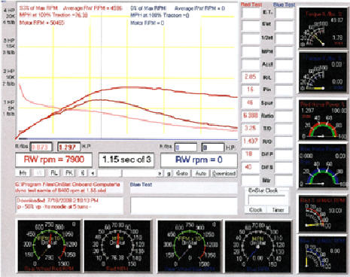
Task: Click the Blue Test notes text box
Action: tap(184, 205)
